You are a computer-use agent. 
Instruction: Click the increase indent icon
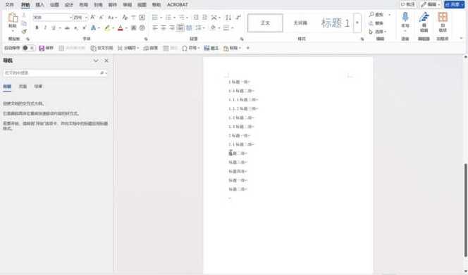point(204,18)
